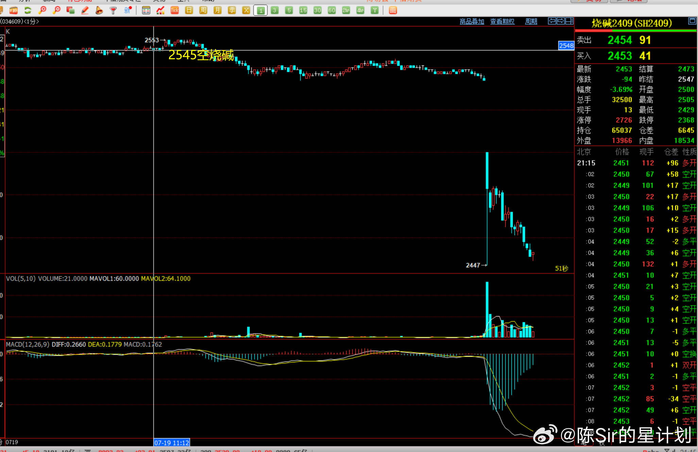Select the red pencil drawing tool

[x=85, y=11]
